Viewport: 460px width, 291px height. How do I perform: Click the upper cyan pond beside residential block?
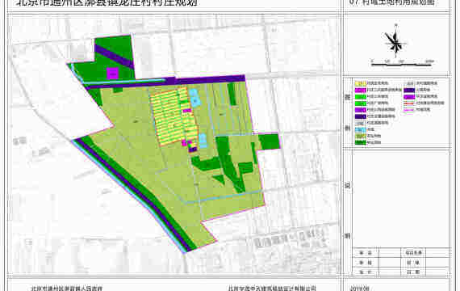coord(194,98)
